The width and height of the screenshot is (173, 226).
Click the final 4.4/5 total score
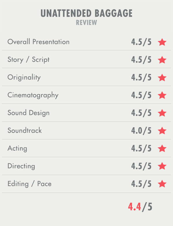tap(140, 207)
